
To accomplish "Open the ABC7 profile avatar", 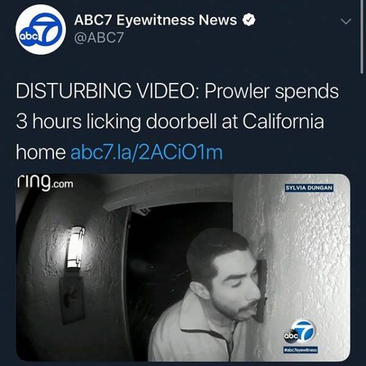I will tap(41, 30).
